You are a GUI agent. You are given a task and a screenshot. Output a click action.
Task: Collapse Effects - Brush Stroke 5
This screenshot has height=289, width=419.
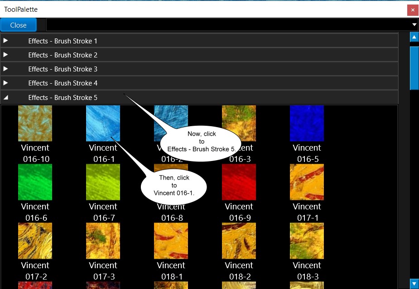[x=5, y=97]
